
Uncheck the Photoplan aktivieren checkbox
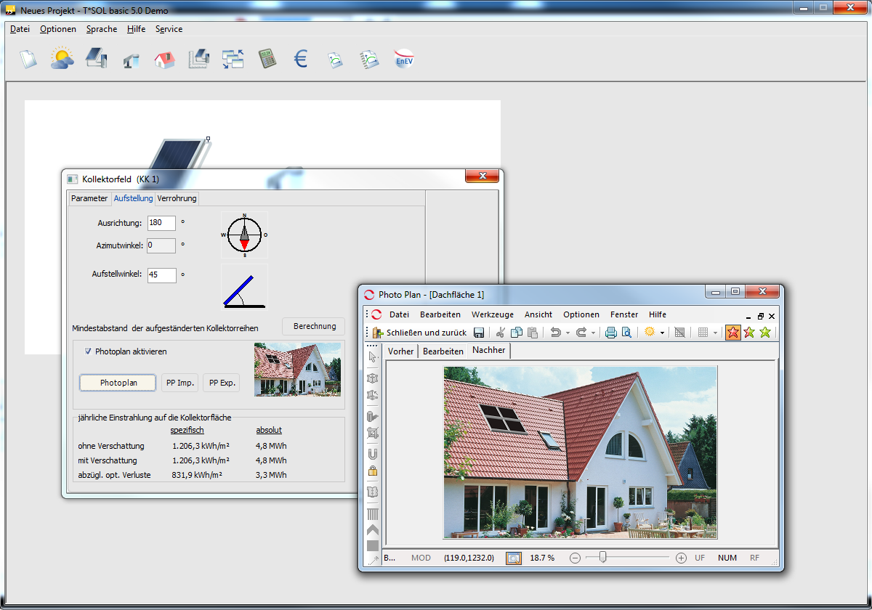[x=89, y=351]
